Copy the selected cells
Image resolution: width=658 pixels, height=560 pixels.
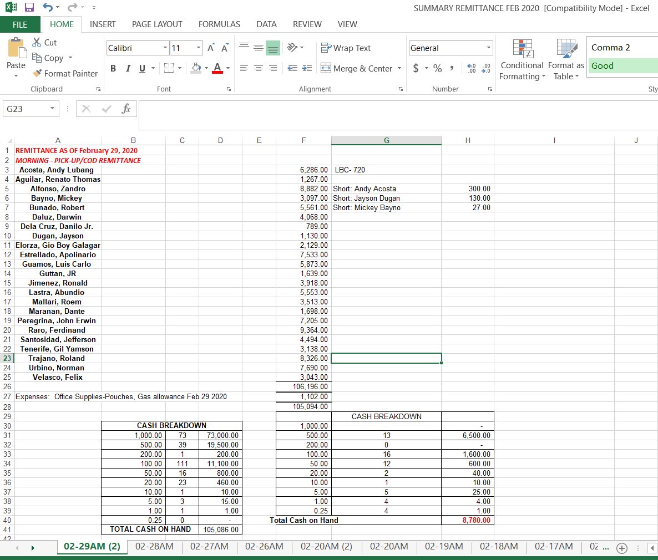pos(48,58)
